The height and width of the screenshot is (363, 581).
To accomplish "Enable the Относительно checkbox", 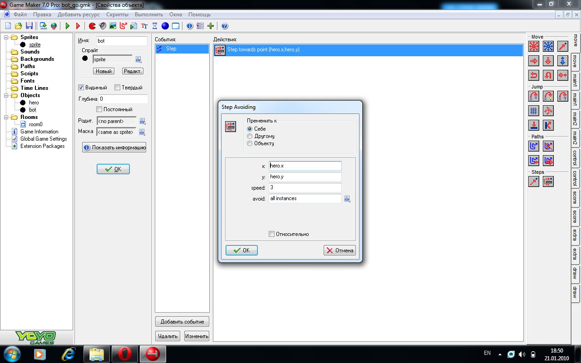I will [271, 234].
